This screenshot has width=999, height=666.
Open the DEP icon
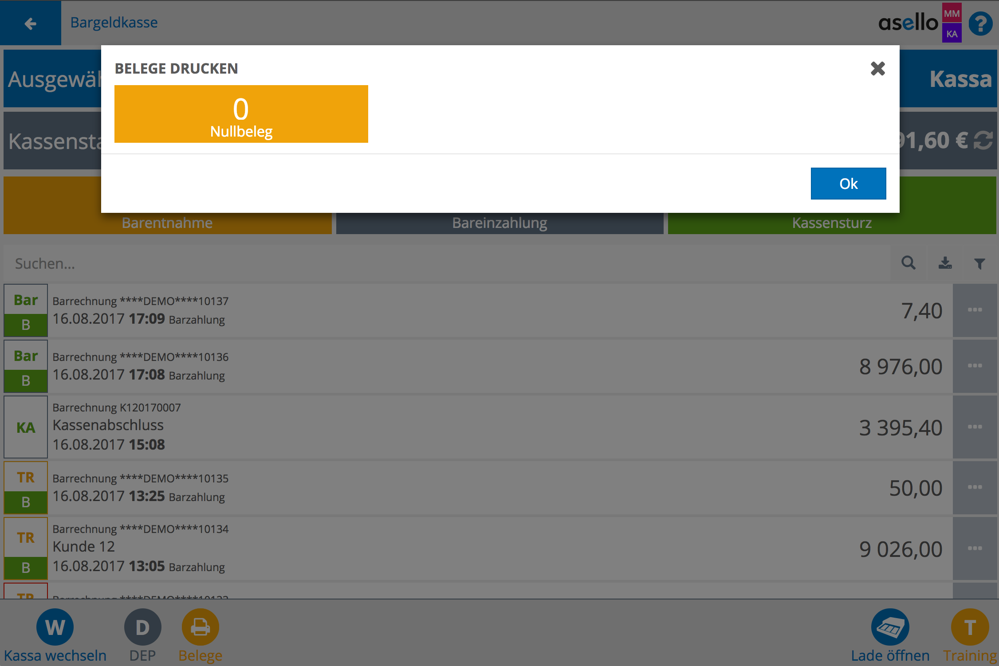pyautogui.click(x=142, y=627)
